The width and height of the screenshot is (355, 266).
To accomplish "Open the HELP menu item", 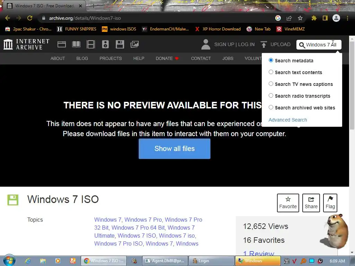I will click(x=139, y=58).
